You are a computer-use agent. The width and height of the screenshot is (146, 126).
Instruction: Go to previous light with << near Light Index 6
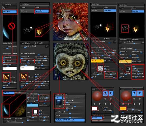(x=93, y=42)
